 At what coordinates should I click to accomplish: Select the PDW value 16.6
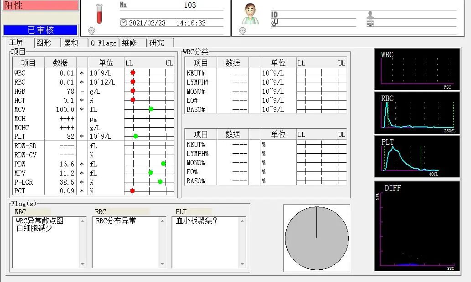pyautogui.click(x=67, y=164)
